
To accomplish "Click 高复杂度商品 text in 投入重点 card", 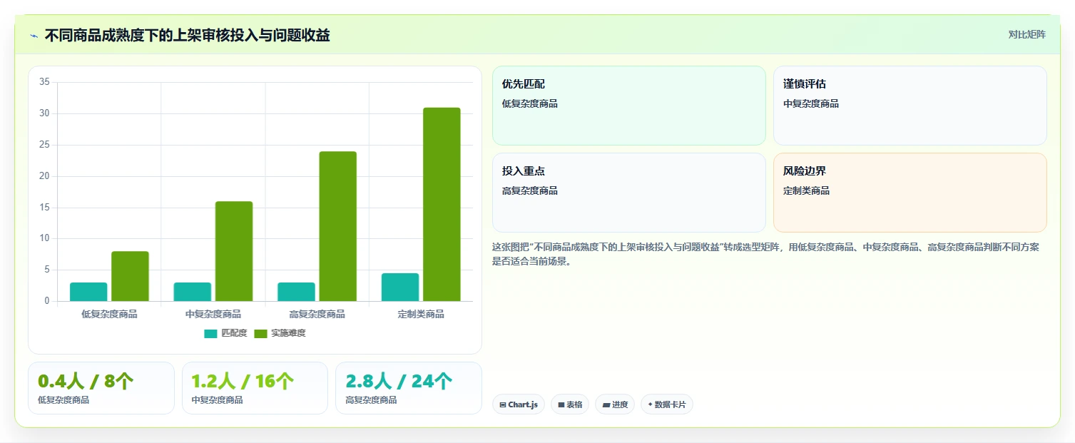I will [530, 190].
